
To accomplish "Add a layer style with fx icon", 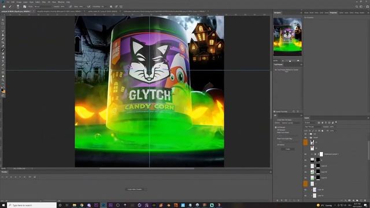I will click(x=346, y=200).
